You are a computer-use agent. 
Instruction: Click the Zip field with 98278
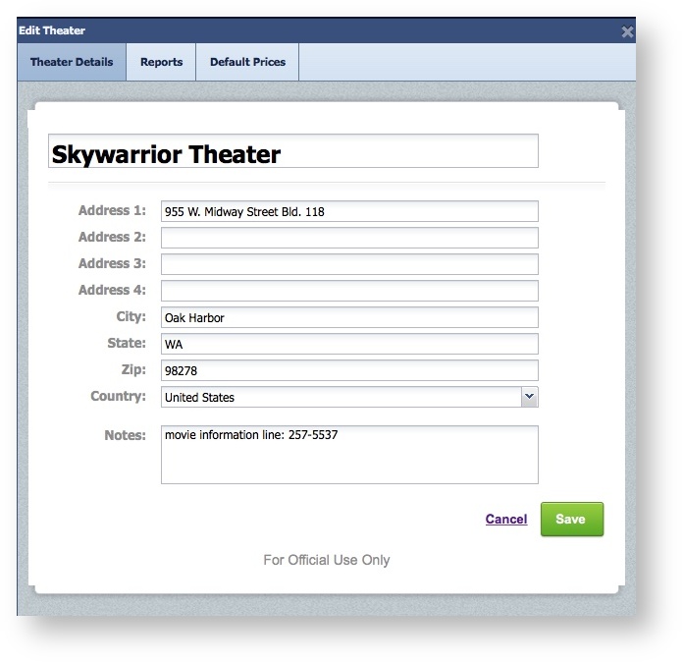[x=349, y=370]
